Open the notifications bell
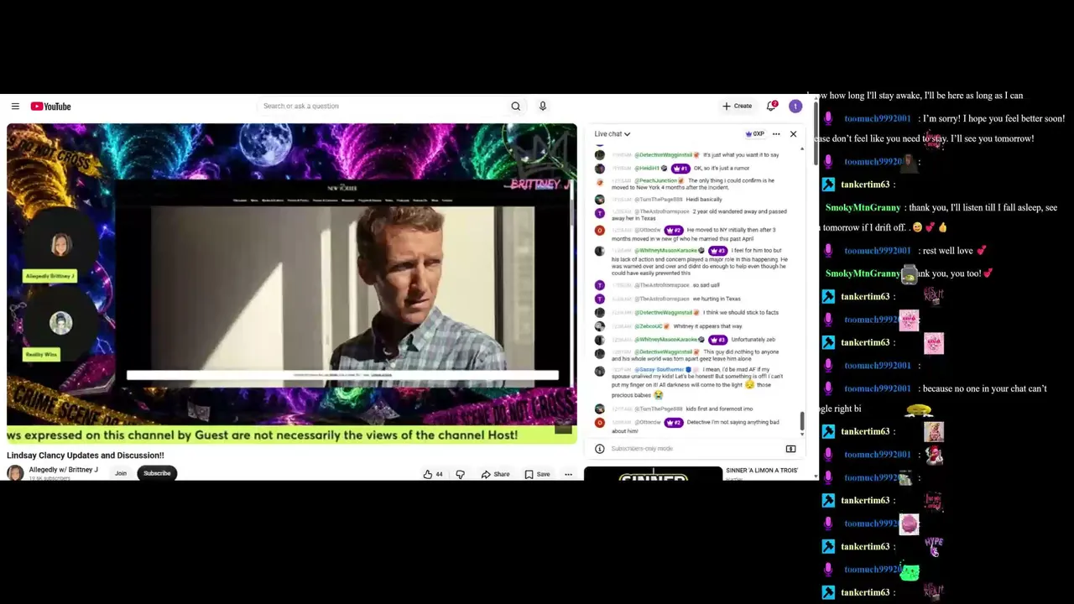This screenshot has height=604, width=1074. (x=771, y=107)
